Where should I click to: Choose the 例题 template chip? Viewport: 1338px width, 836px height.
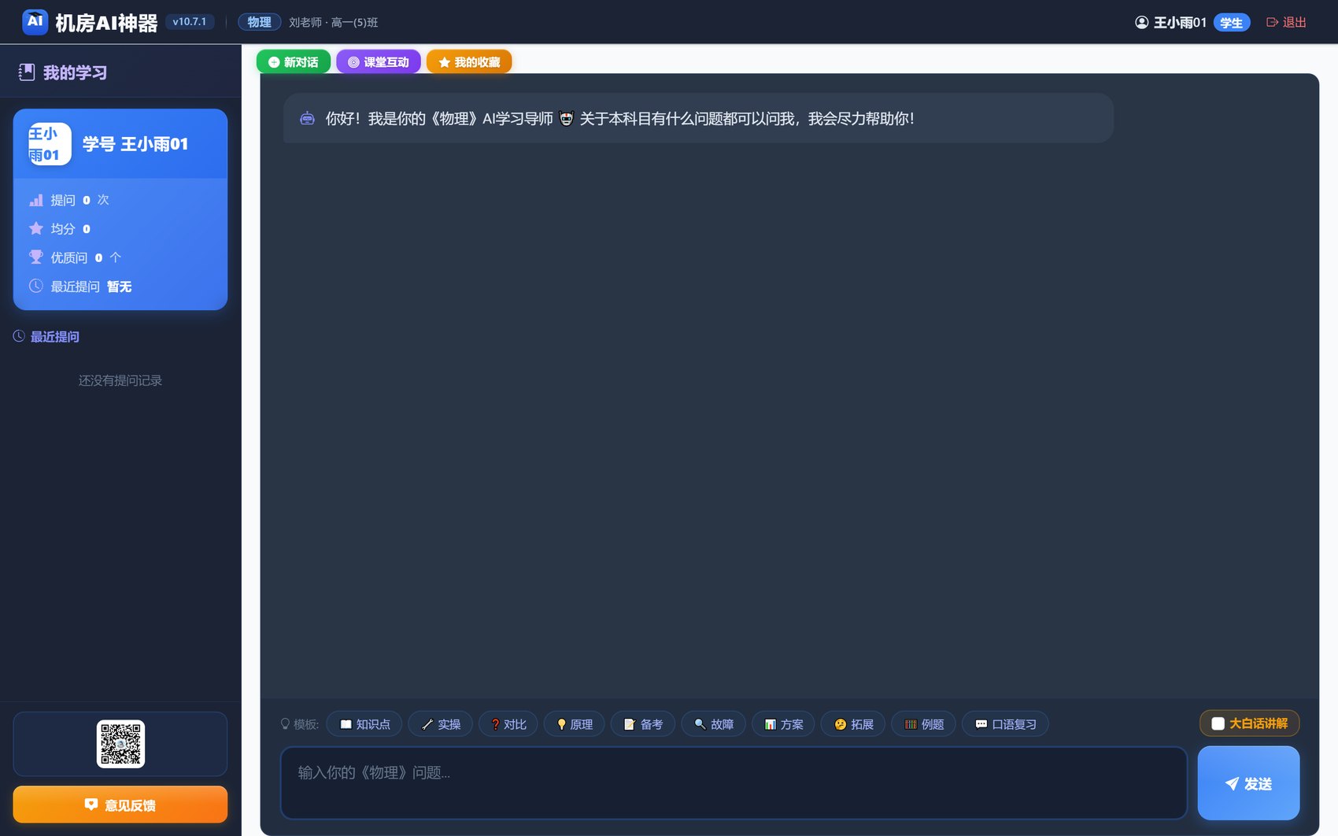pos(924,724)
